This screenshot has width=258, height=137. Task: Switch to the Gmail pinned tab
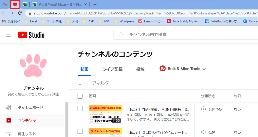[x=5, y=4]
